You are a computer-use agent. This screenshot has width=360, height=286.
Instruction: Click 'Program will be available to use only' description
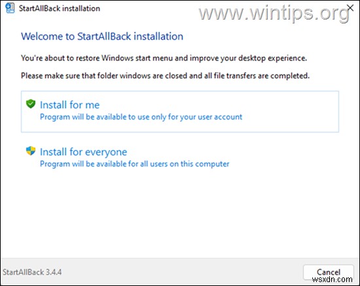click(x=141, y=117)
